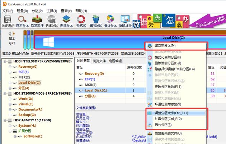
Task: Expand the Documents(F:) tree node
Action: click(x=10, y=109)
